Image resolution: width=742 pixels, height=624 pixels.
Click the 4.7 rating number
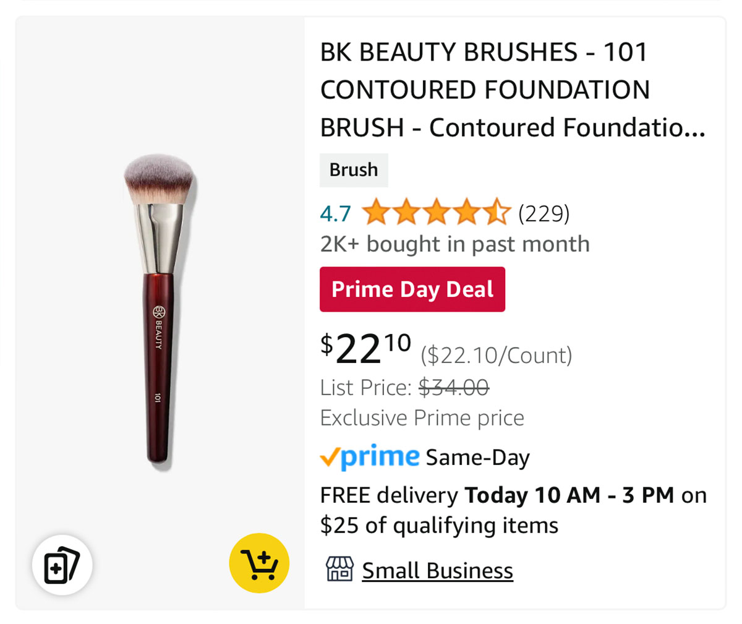tap(336, 214)
